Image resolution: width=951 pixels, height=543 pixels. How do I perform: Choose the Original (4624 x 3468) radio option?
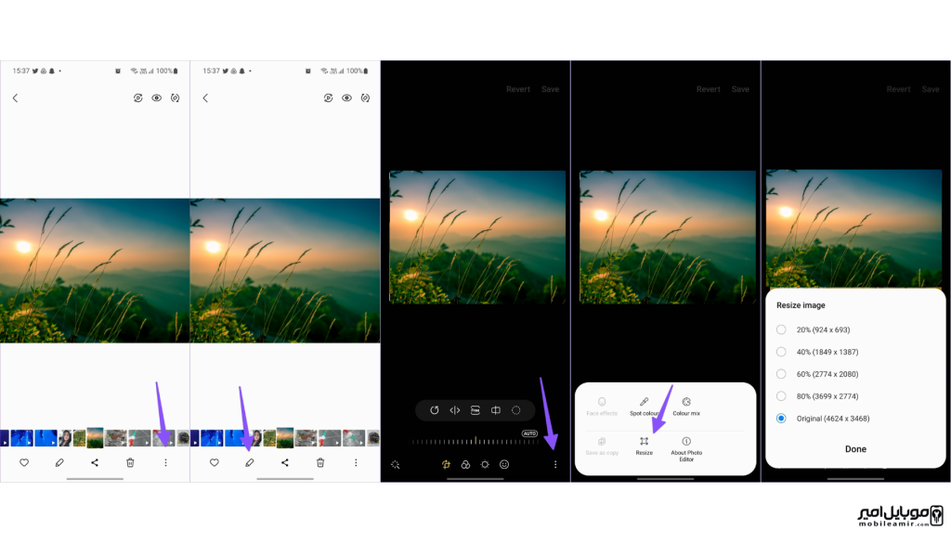click(781, 419)
